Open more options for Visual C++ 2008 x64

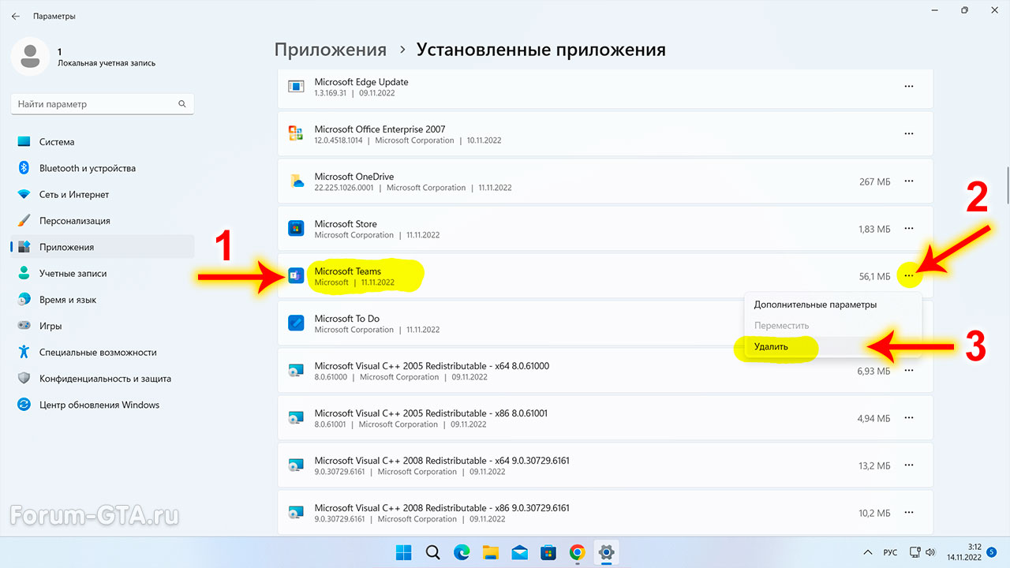tap(909, 465)
